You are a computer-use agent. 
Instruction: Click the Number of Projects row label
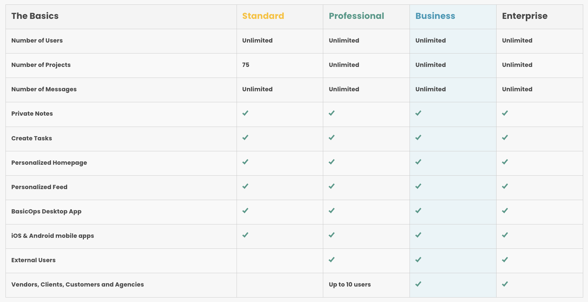tap(41, 65)
